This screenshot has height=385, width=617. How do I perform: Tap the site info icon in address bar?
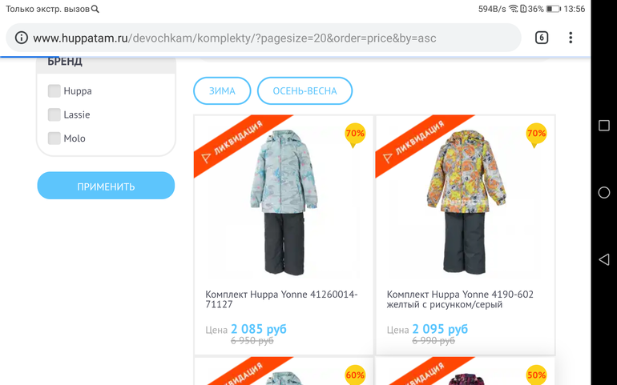click(x=22, y=38)
